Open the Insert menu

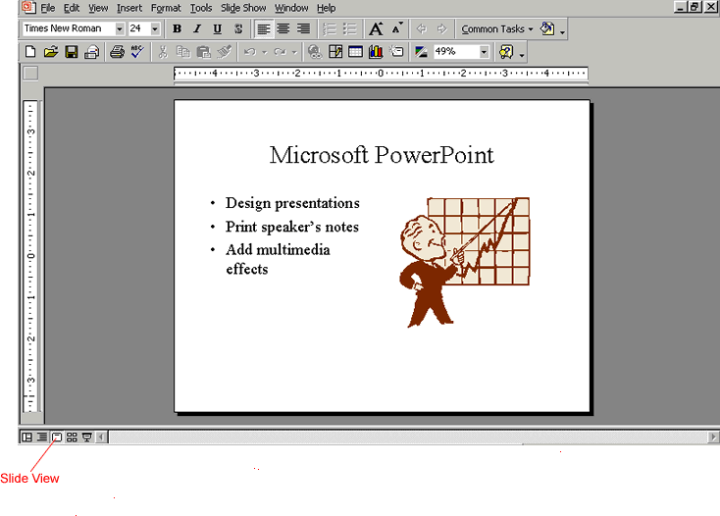[129, 8]
